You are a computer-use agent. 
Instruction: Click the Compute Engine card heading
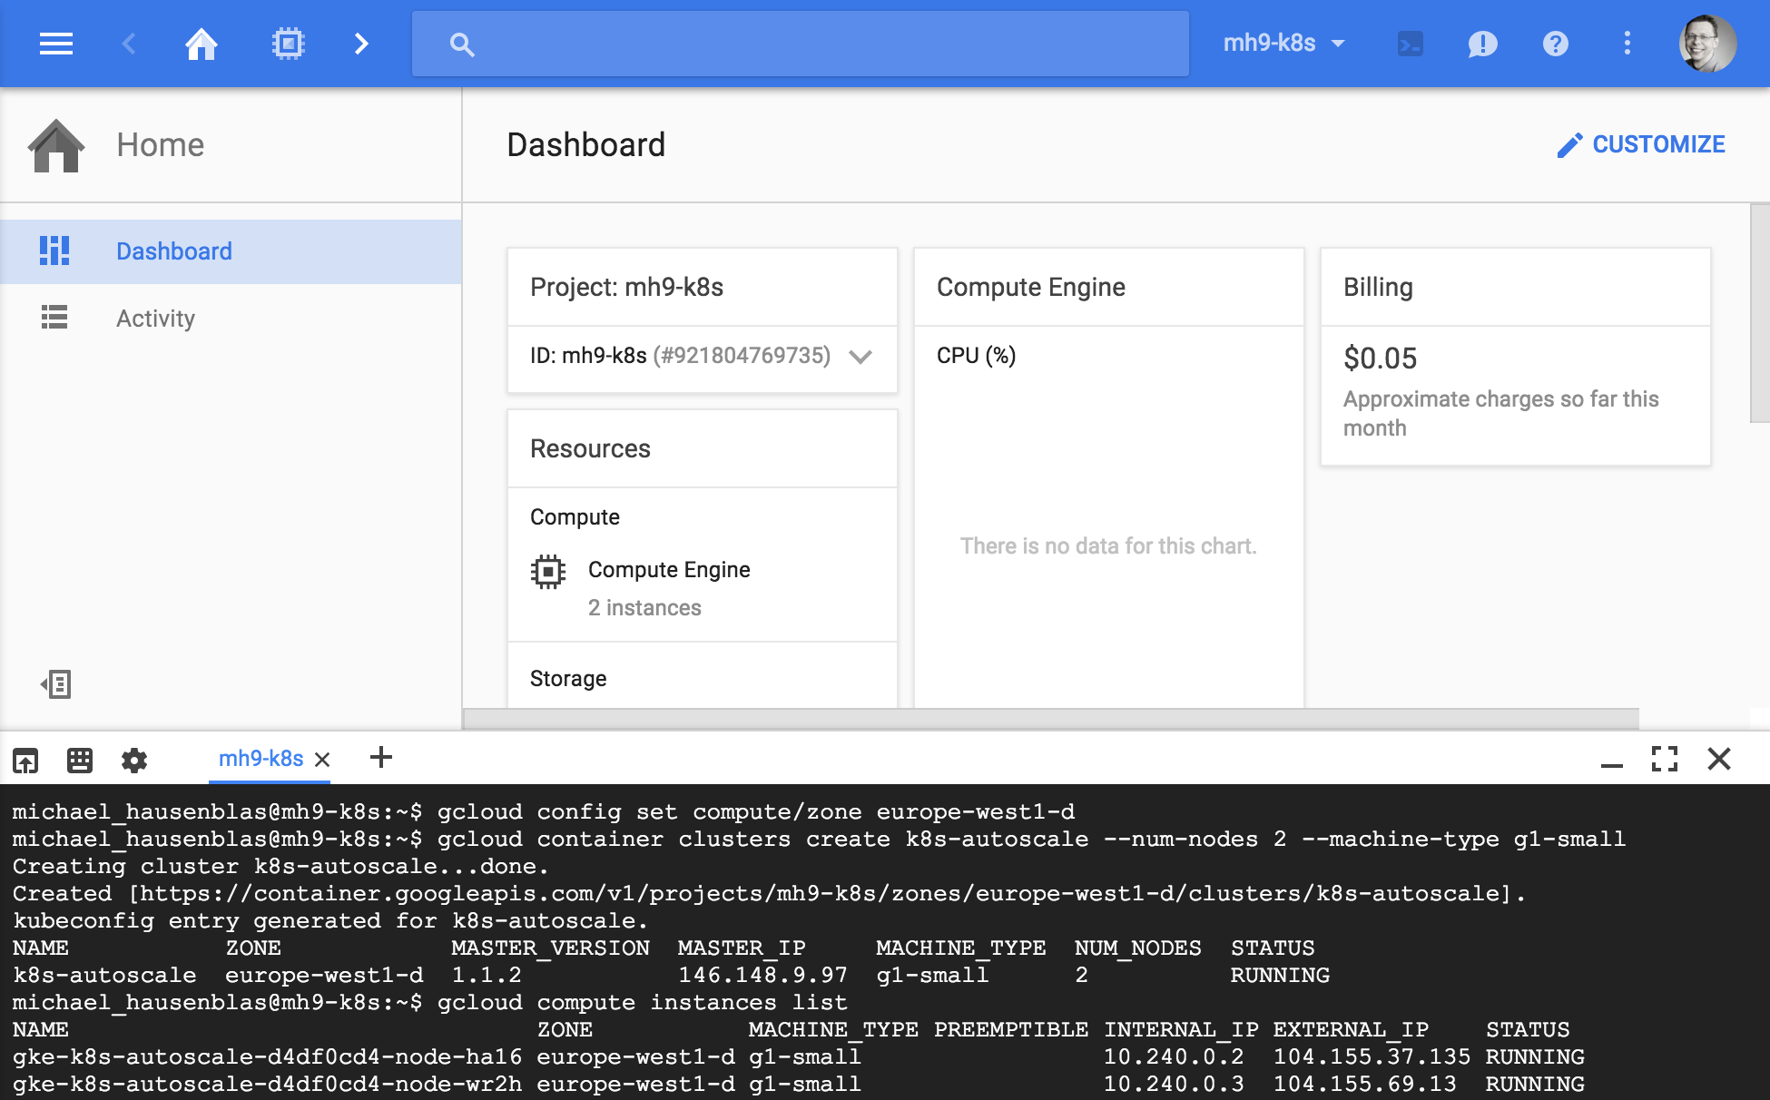point(1031,287)
